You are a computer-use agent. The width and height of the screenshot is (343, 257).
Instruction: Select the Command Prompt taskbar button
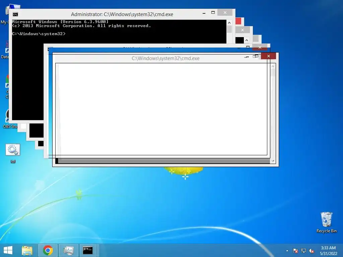(88, 250)
